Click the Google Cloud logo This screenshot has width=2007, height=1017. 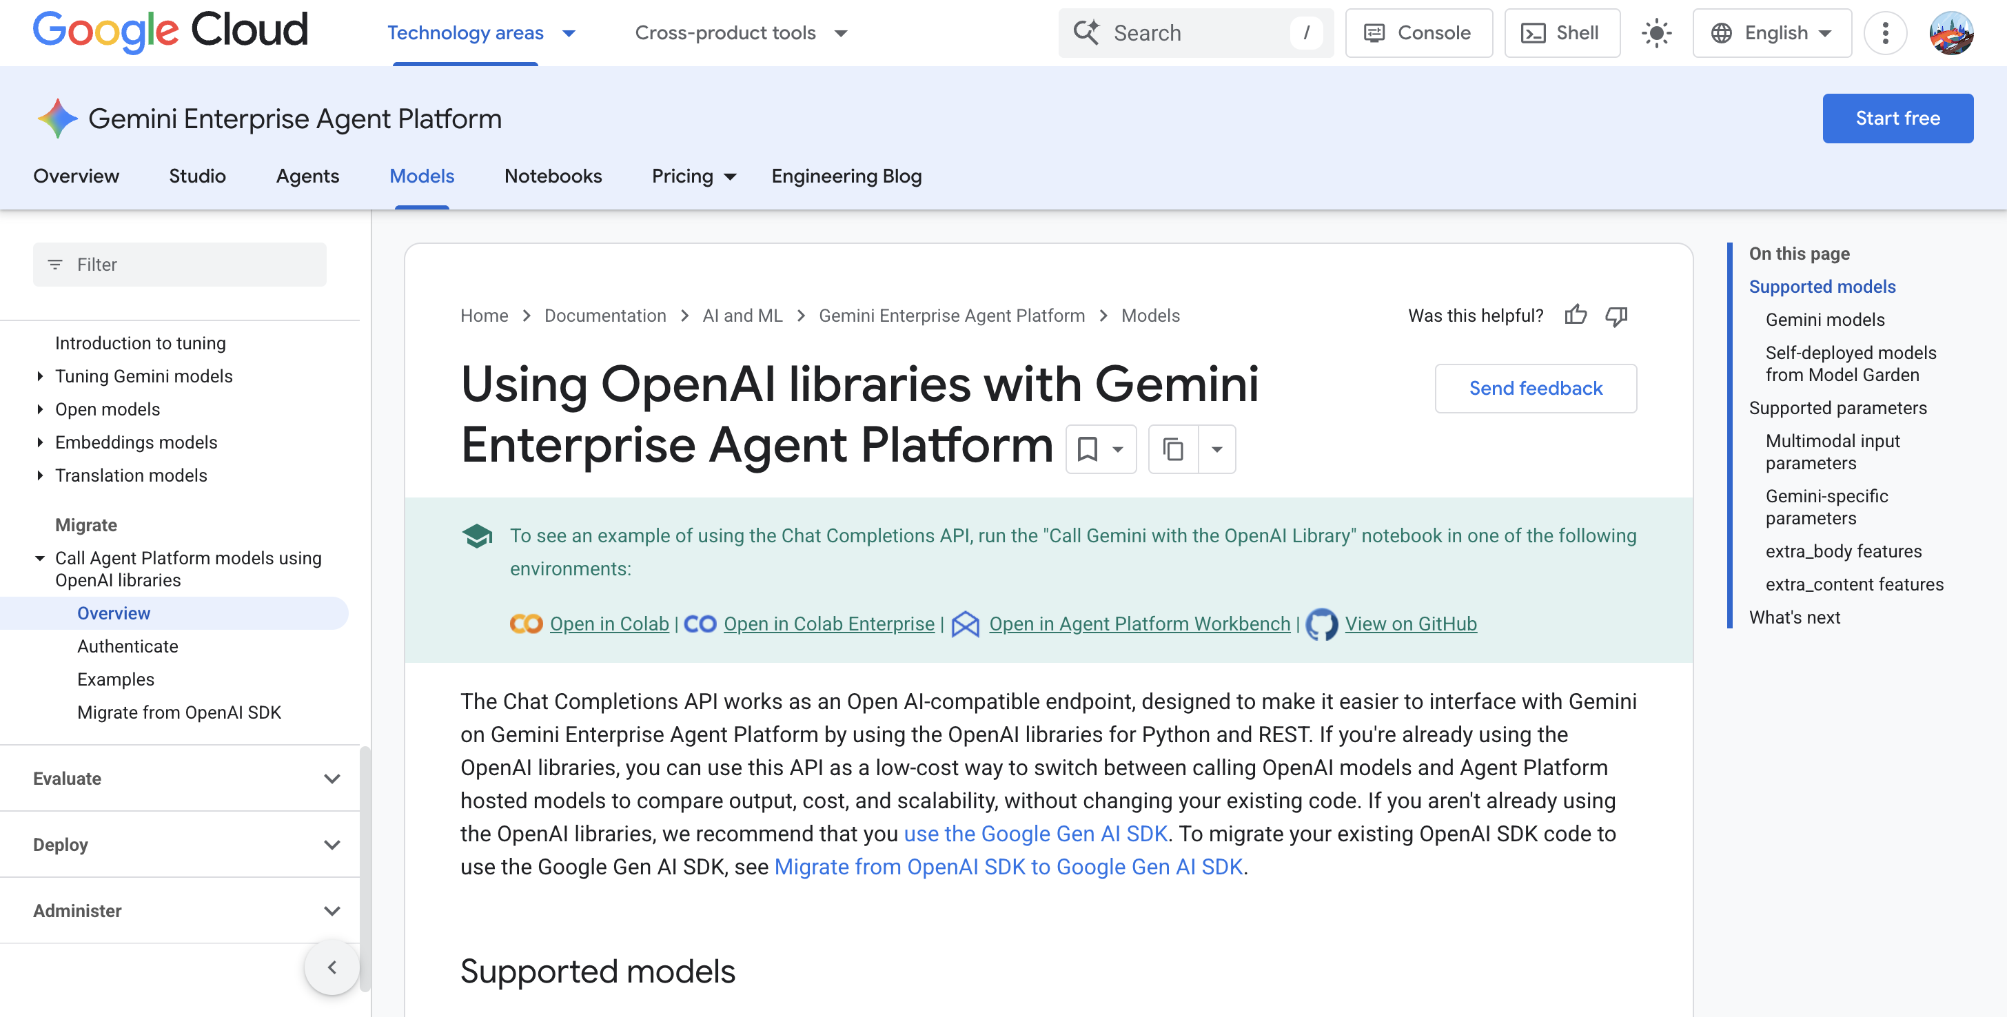[x=170, y=31]
